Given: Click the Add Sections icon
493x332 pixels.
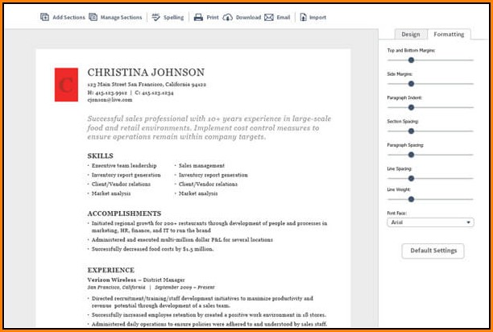Looking at the screenshot, I should pos(44,17).
